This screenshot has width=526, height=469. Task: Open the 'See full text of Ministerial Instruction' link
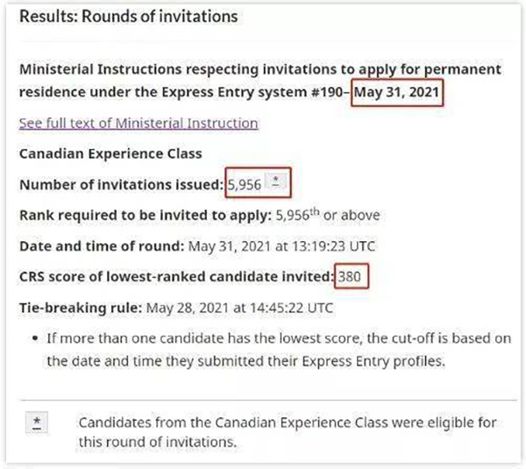pyautogui.click(x=139, y=124)
